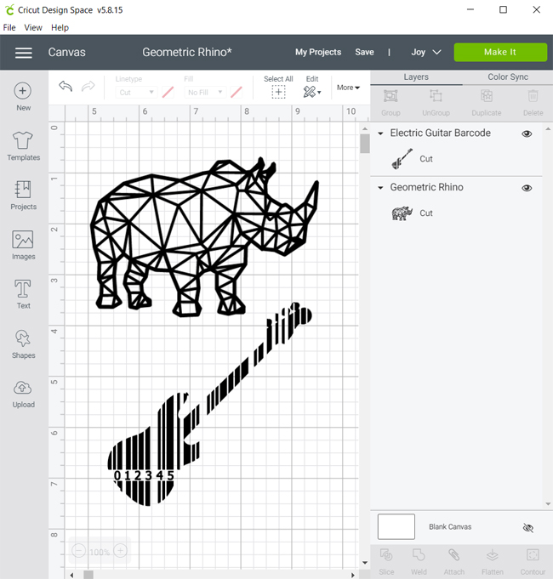Click the Duplicate icon
The width and height of the screenshot is (553, 579).
click(x=487, y=96)
